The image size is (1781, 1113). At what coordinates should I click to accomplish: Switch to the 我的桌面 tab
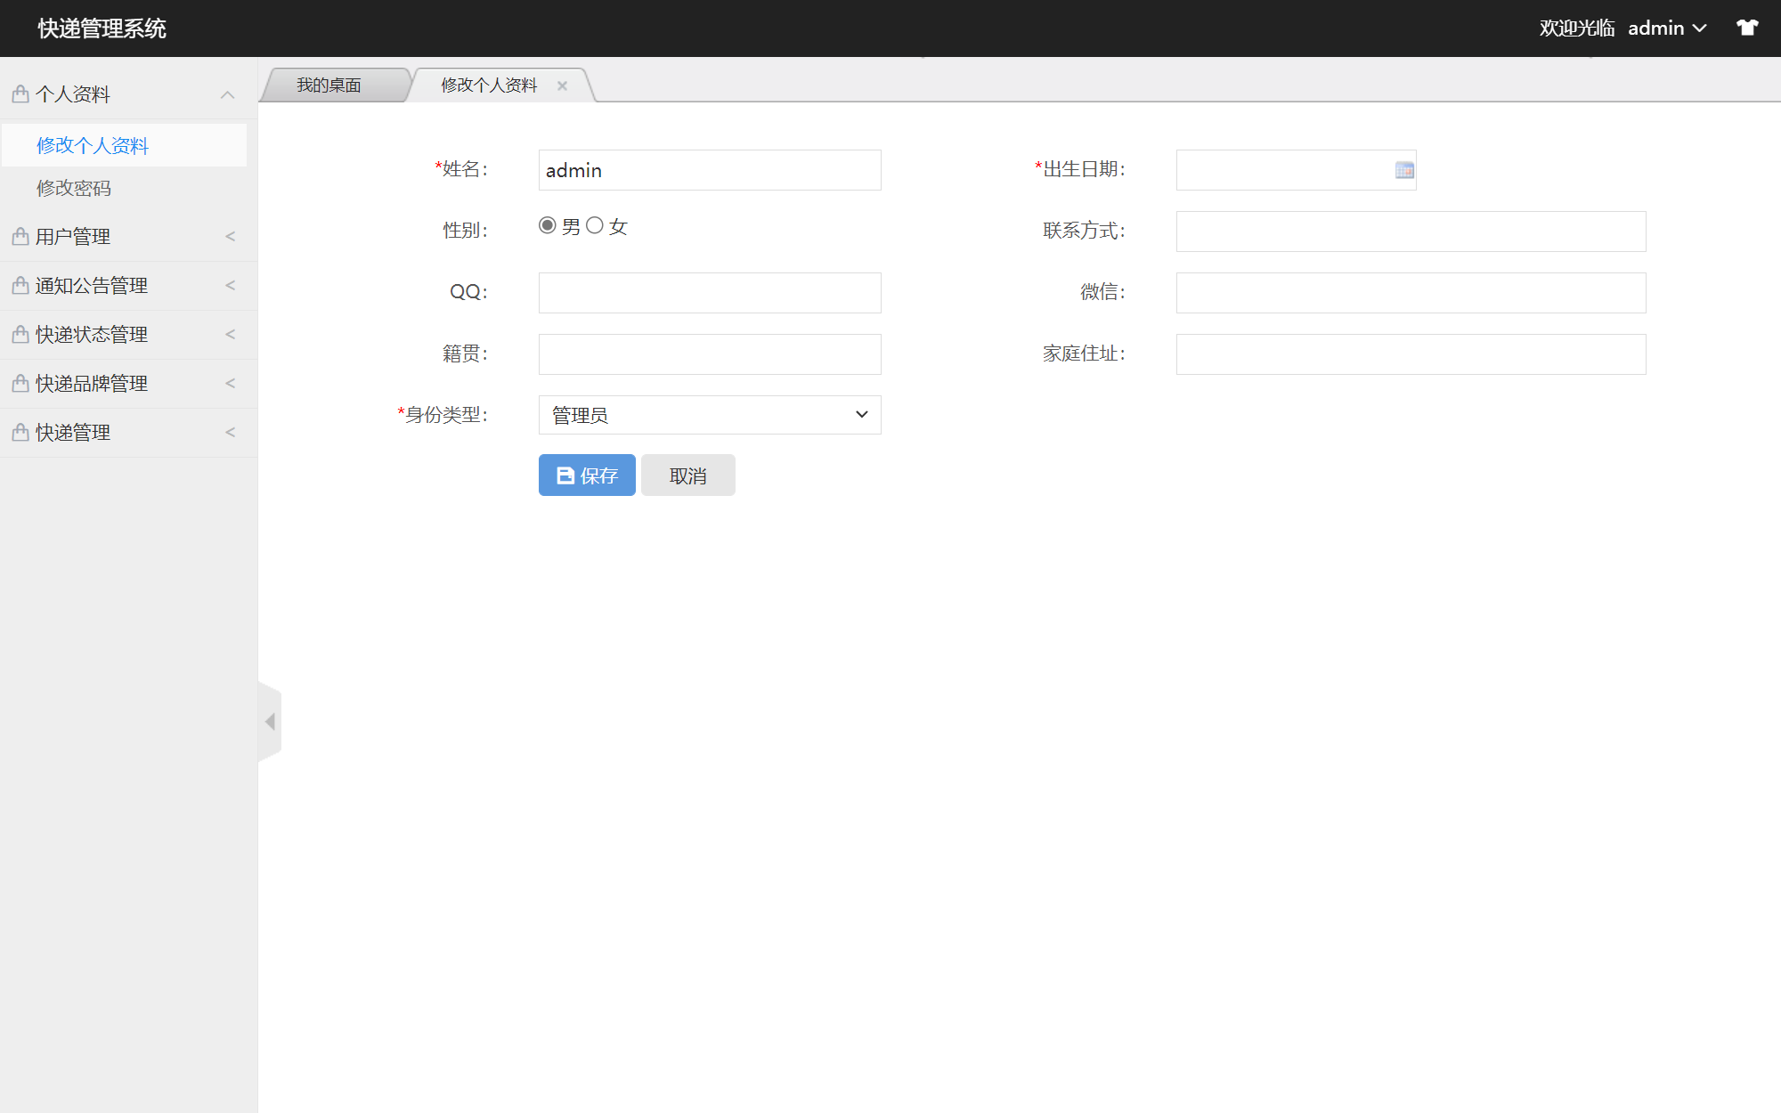(329, 85)
